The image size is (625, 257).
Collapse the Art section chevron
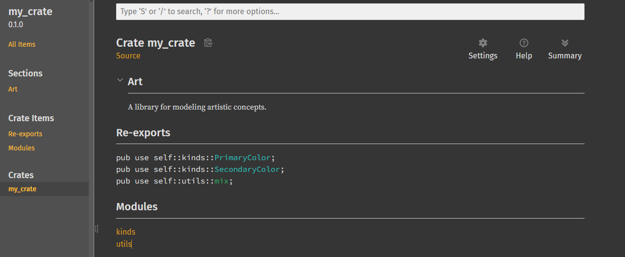tap(120, 81)
